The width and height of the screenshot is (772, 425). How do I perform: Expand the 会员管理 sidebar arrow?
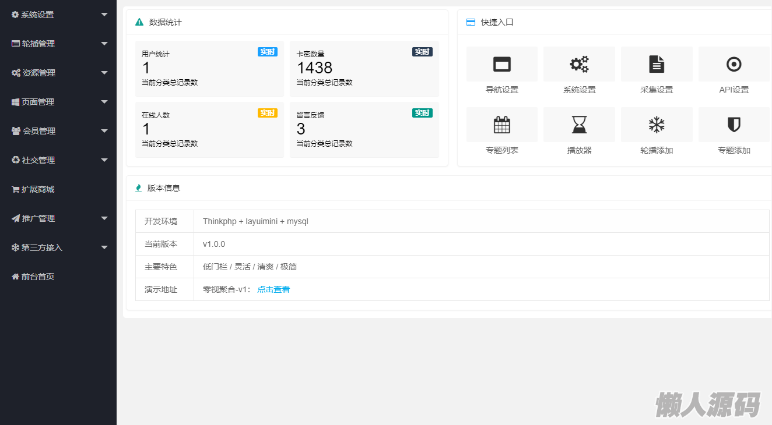pyautogui.click(x=104, y=131)
